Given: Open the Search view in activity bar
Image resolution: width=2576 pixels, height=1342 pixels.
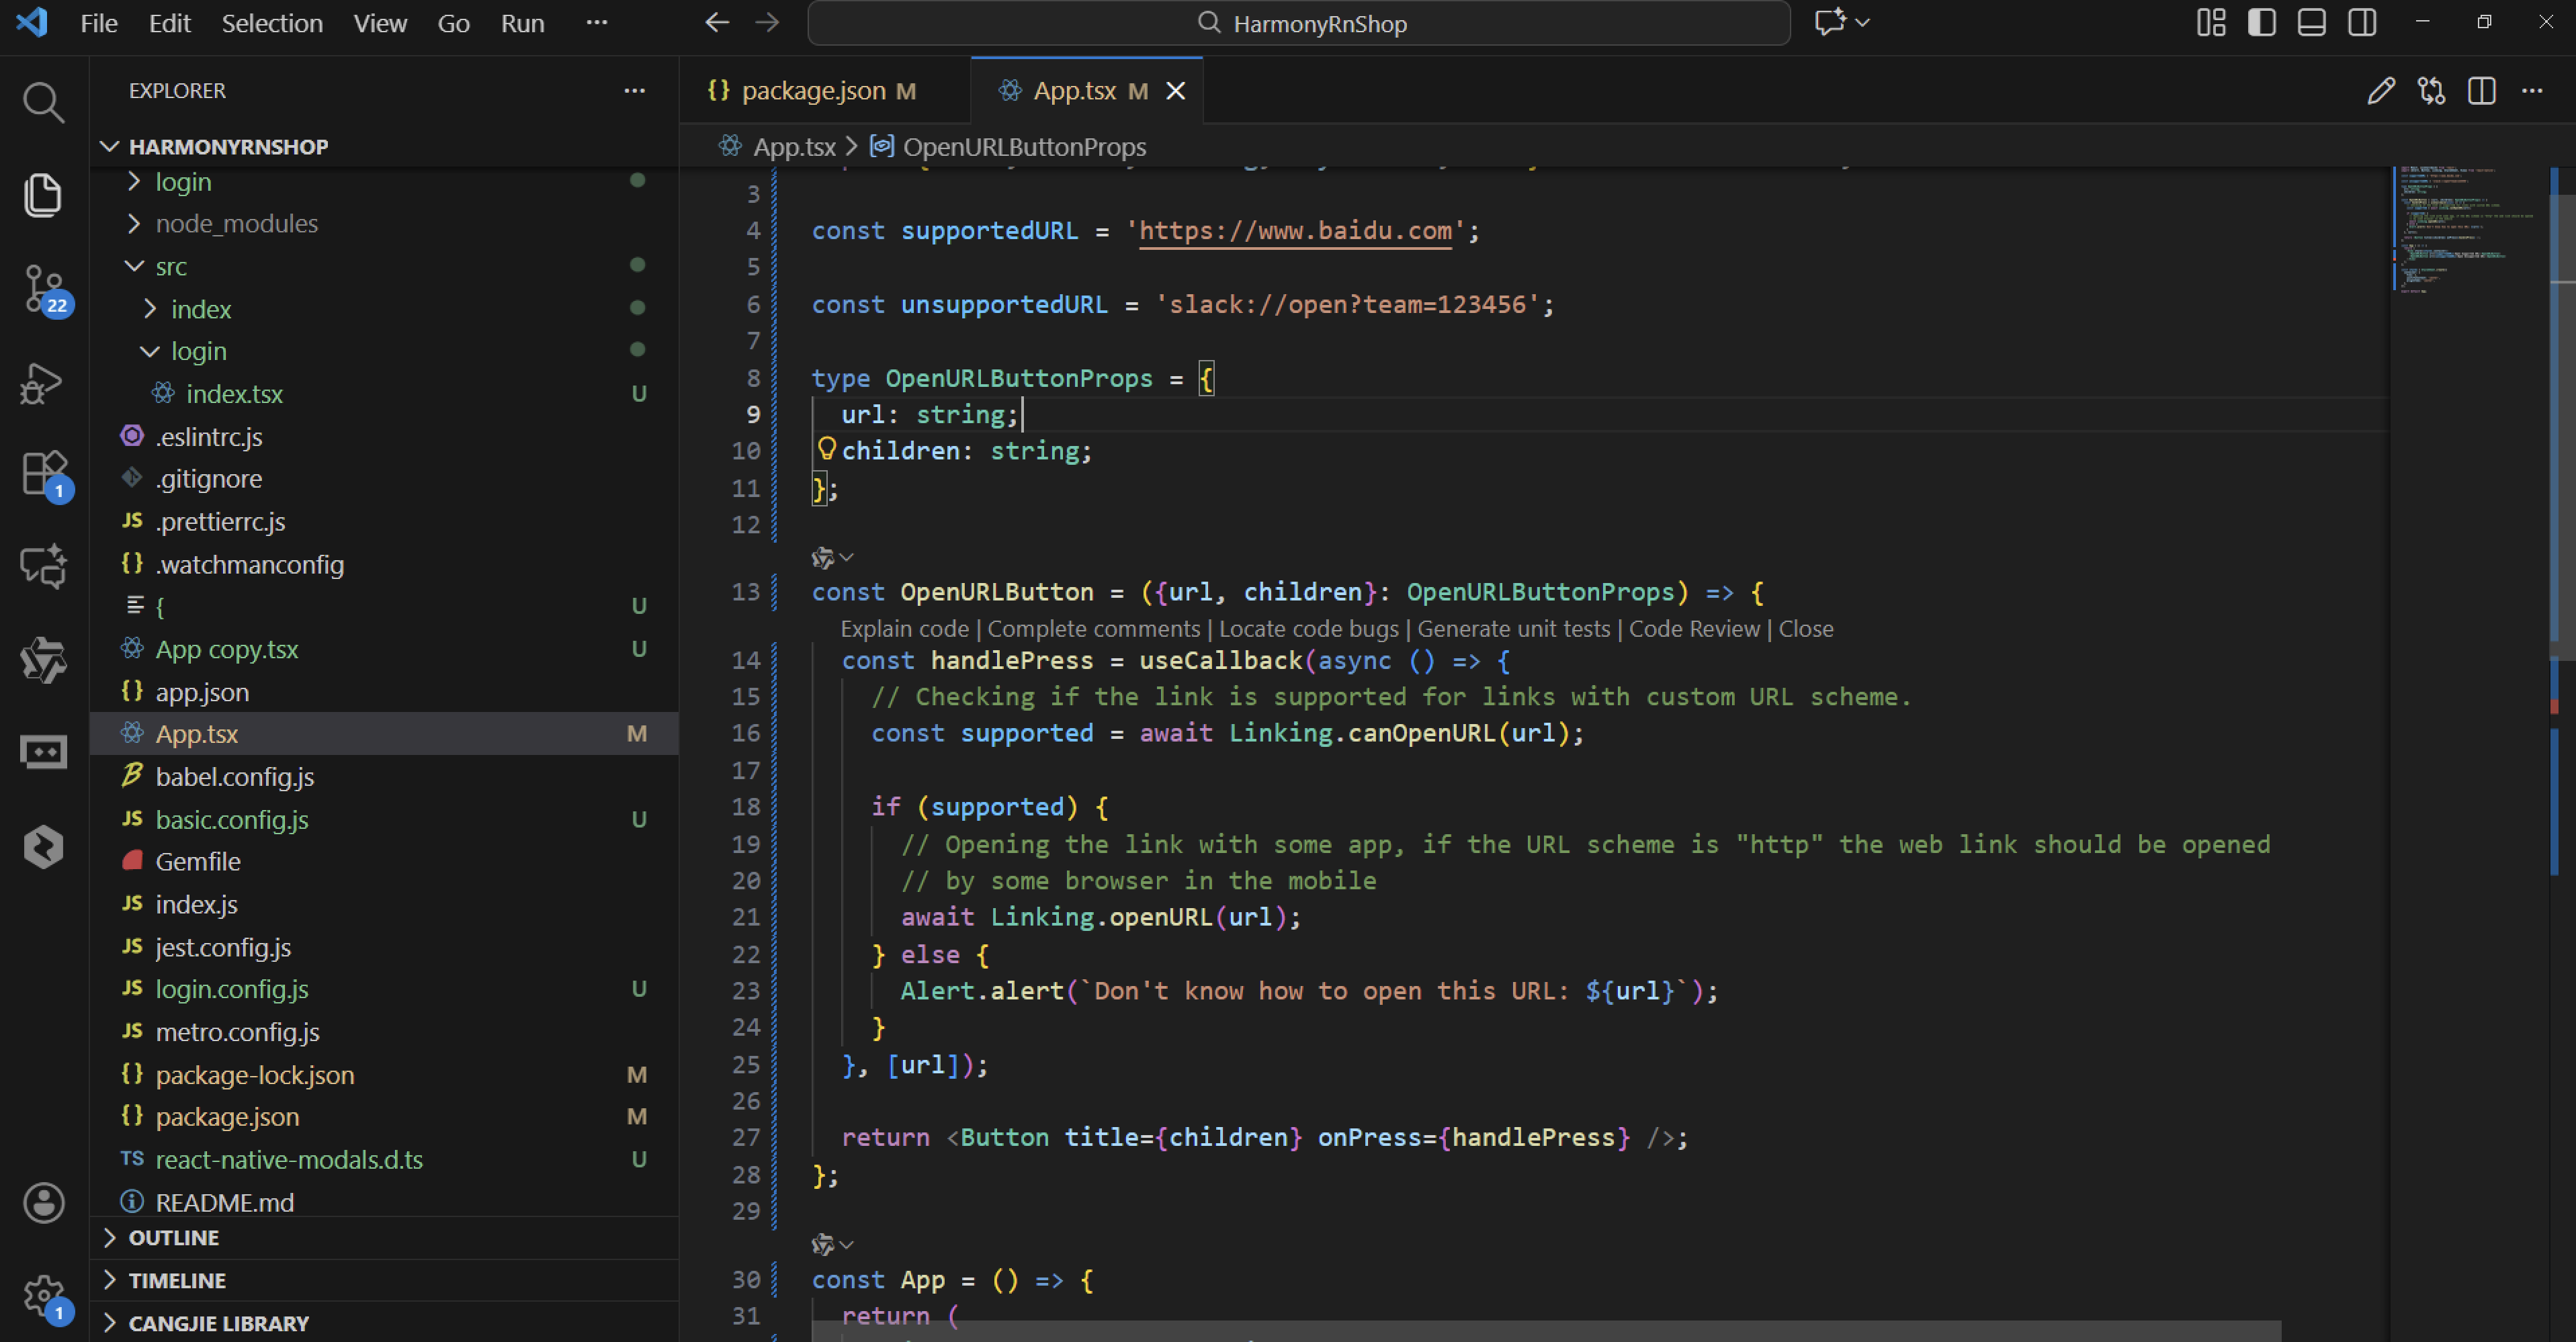Looking at the screenshot, I should point(43,102).
